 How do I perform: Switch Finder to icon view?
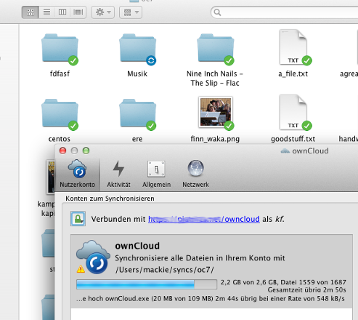(x=30, y=12)
